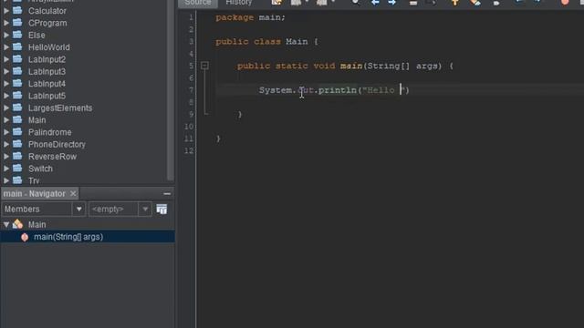Click the LabInput5 project folder icon
The image size is (584, 328).
tap(17, 96)
